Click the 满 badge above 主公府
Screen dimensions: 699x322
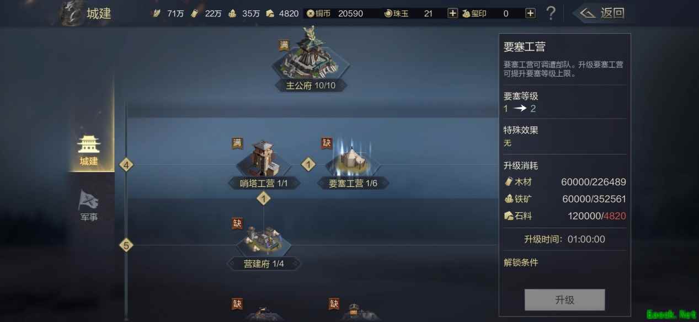click(x=284, y=45)
